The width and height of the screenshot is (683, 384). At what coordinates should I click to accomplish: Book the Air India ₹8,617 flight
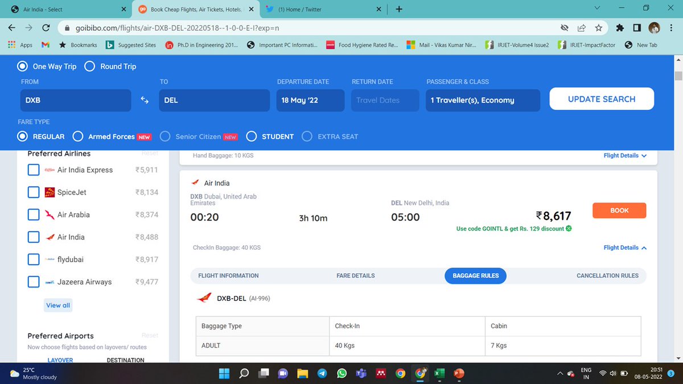pos(619,210)
